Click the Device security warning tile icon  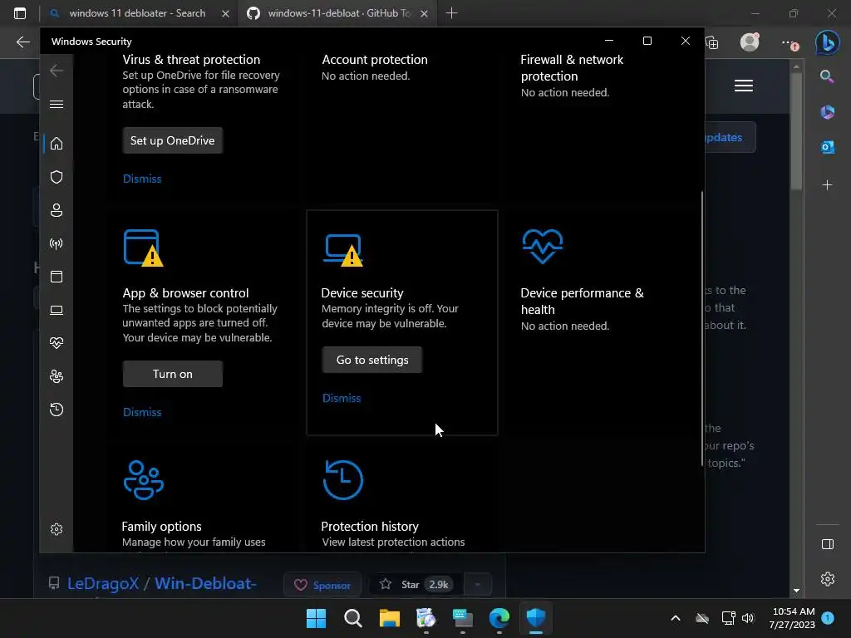(343, 250)
